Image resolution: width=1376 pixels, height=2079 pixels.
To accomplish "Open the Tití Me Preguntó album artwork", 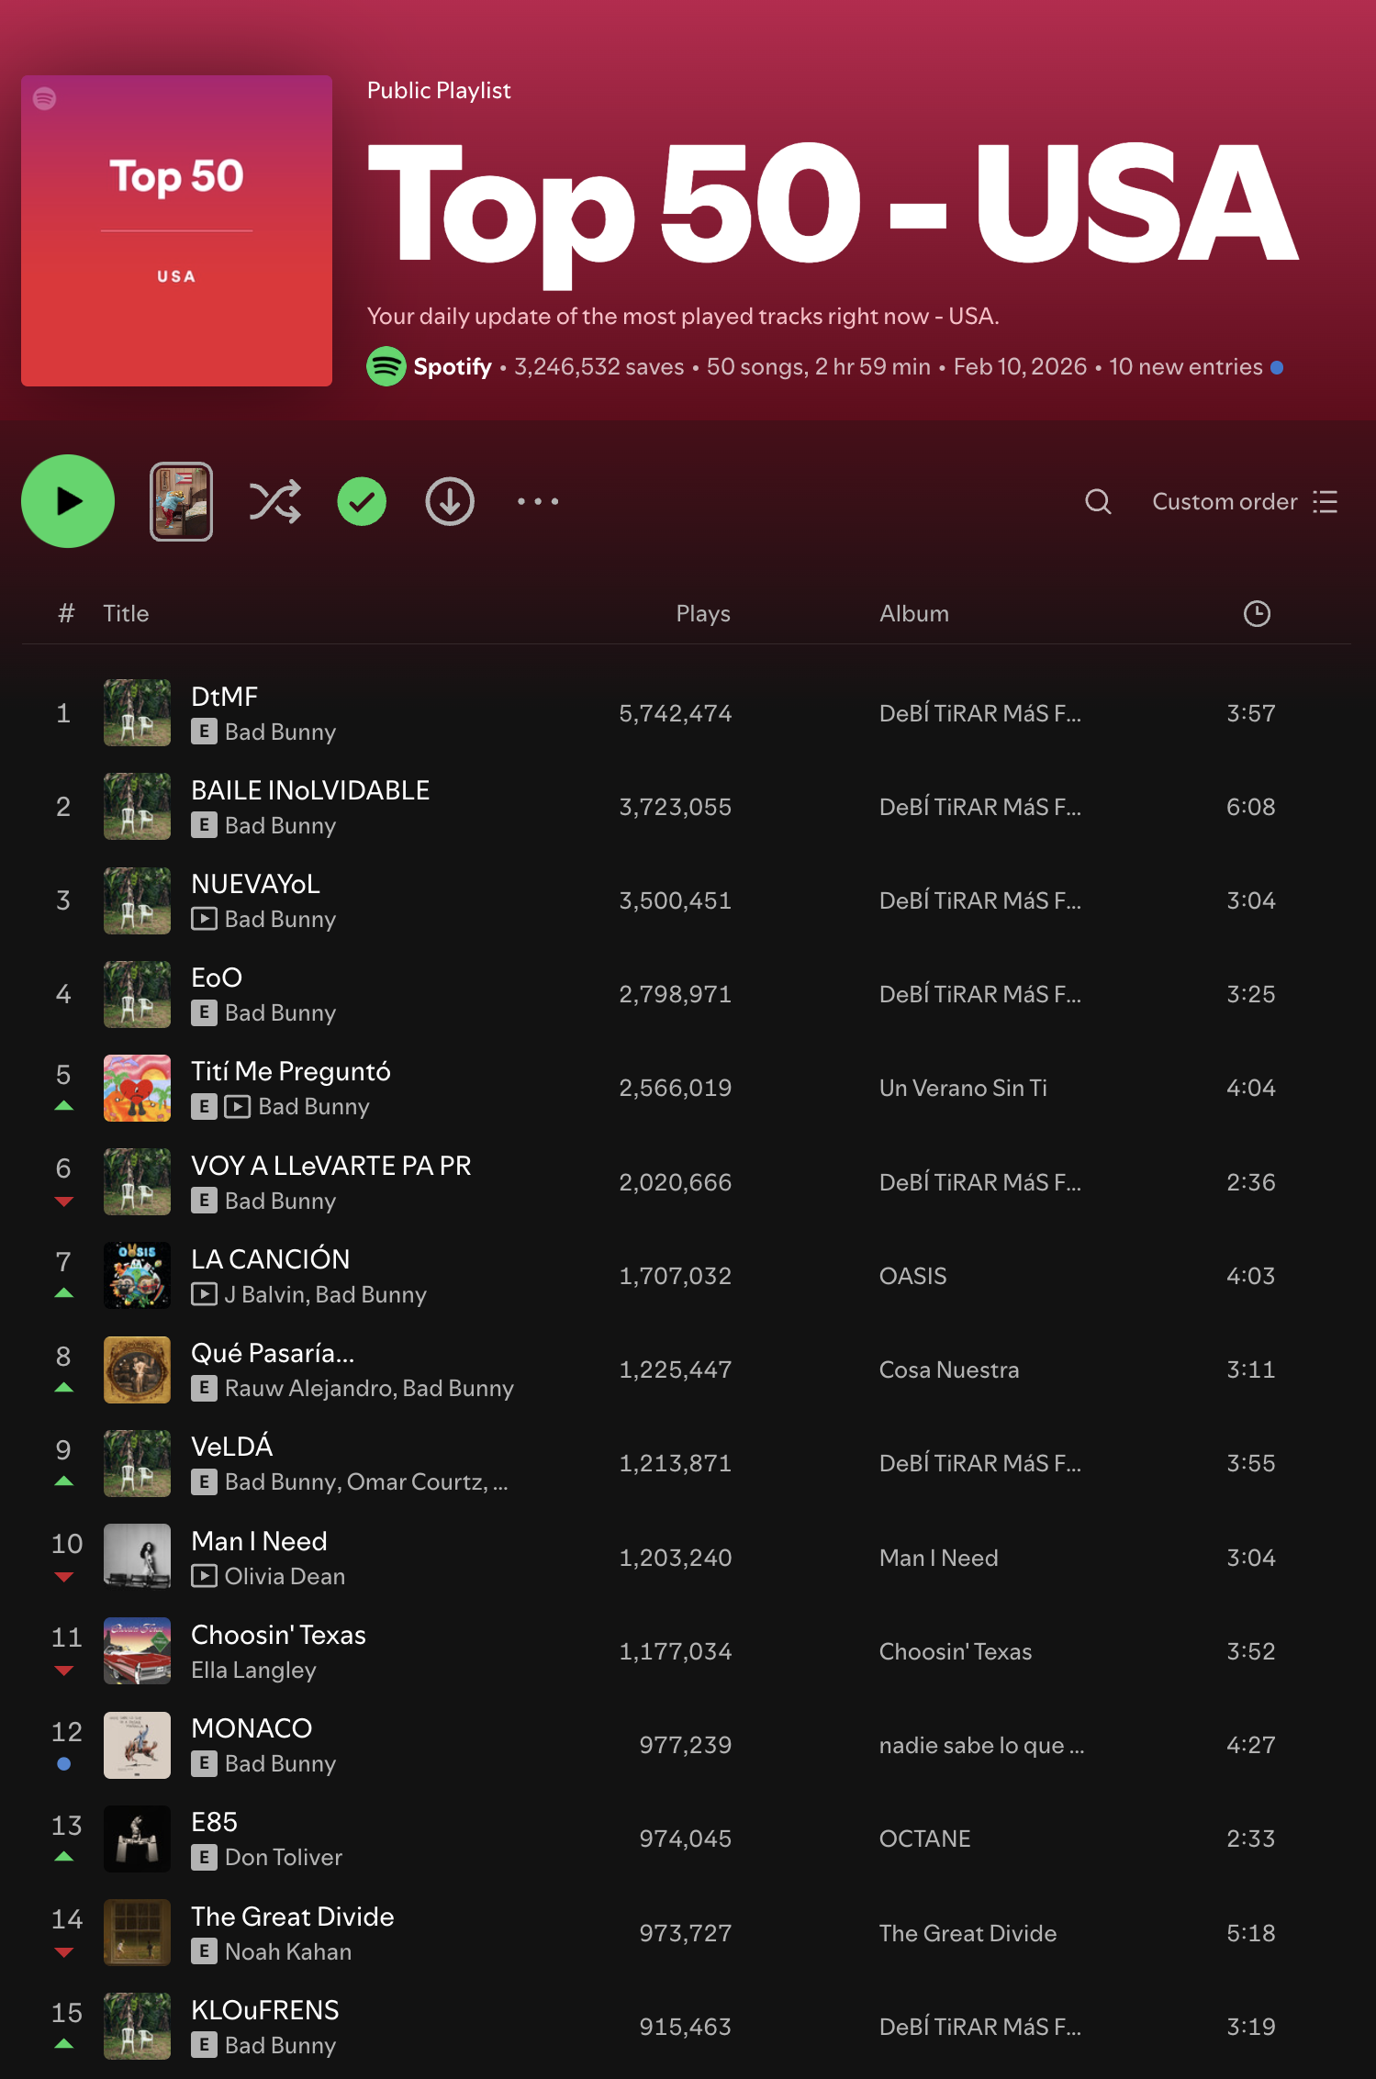I will click(137, 1088).
